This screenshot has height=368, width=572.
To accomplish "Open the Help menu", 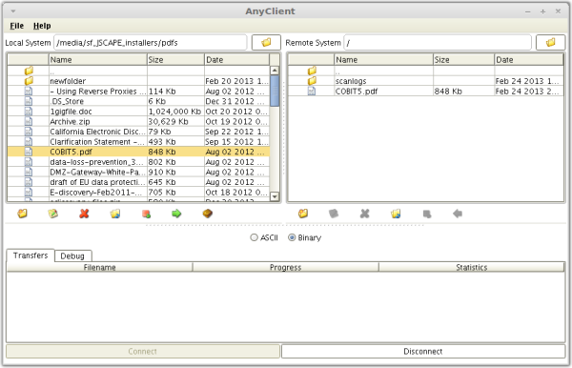I will click(x=42, y=26).
